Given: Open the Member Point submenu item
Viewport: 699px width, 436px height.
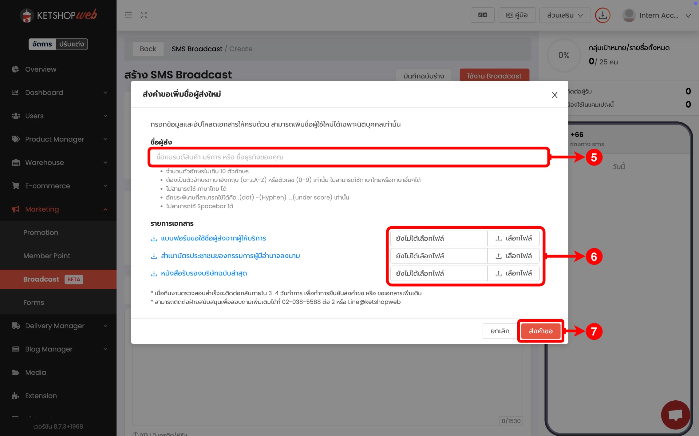Looking at the screenshot, I should [47, 256].
